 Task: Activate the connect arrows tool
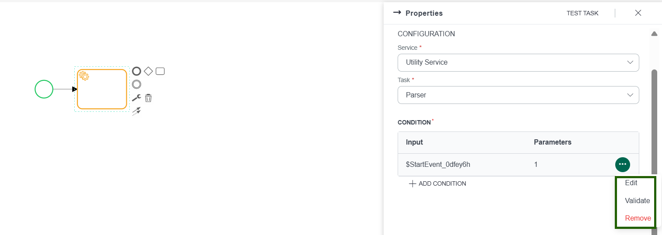click(136, 111)
